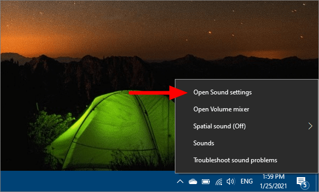This screenshot has height=192, width=319.
Task: Check the battery status icon
Action: (206, 181)
